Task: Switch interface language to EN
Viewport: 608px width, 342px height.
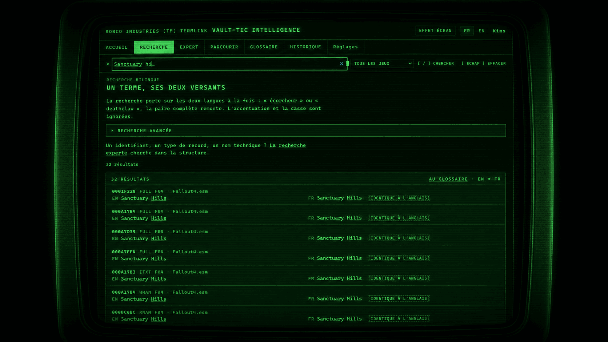Action: (481, 31)
